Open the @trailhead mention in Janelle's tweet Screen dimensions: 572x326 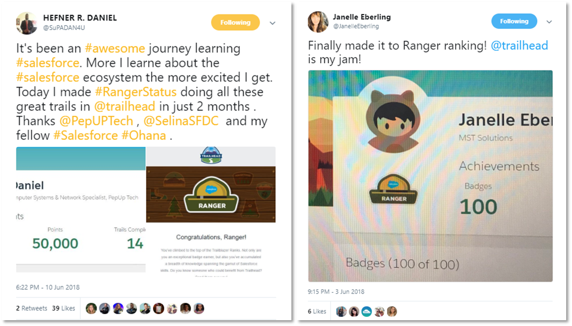519,45
